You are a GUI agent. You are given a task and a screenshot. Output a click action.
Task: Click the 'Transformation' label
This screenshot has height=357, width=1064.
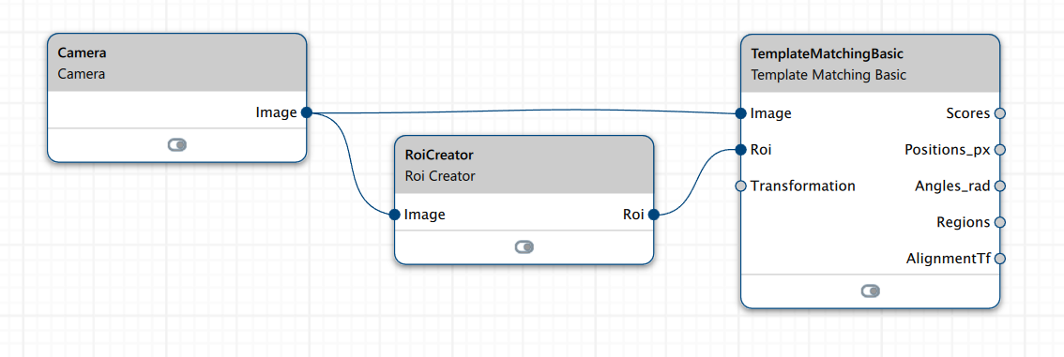pos(803,186)
